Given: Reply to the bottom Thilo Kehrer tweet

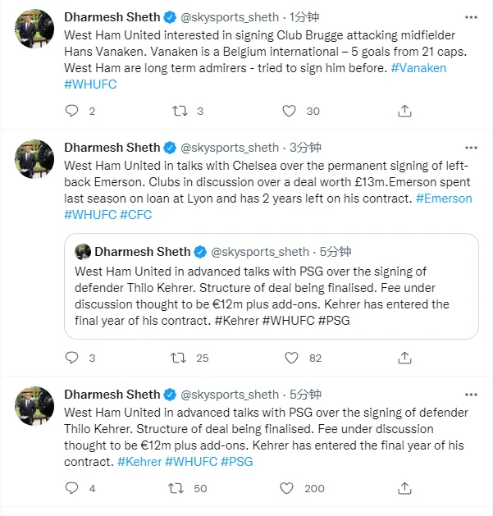Looking at the screenshot, I should tap(71, 488).
